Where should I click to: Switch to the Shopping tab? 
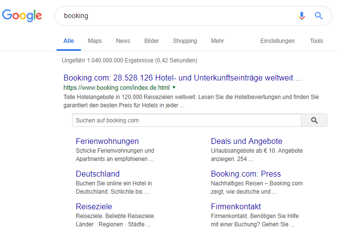185,41
